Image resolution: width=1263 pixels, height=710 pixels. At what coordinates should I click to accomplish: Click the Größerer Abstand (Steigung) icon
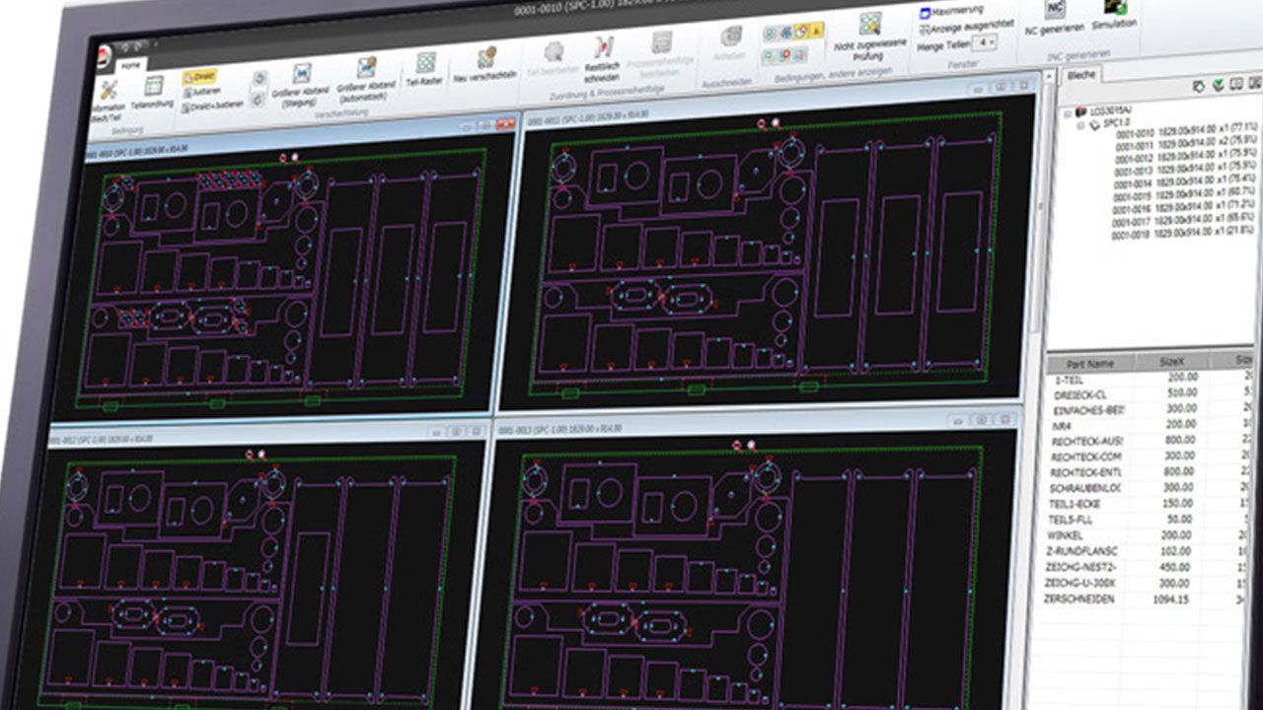tap(302, 73)
